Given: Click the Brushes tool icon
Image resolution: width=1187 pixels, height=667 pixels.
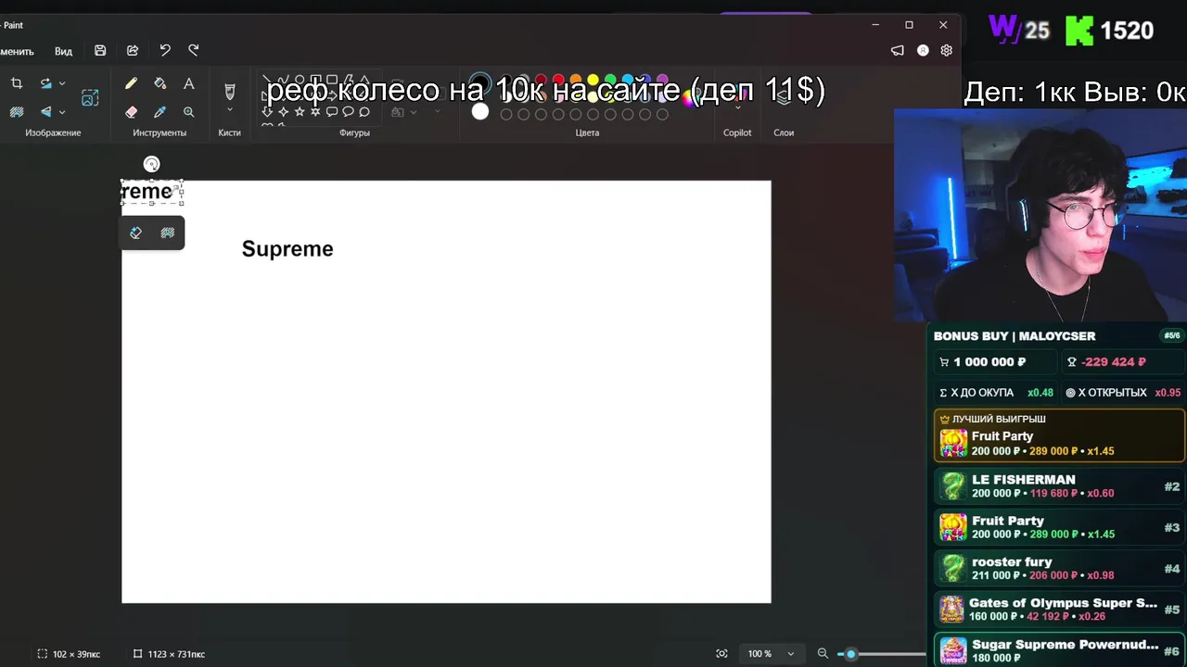Looking at the screenshot, I should click(x=230, y=91).
